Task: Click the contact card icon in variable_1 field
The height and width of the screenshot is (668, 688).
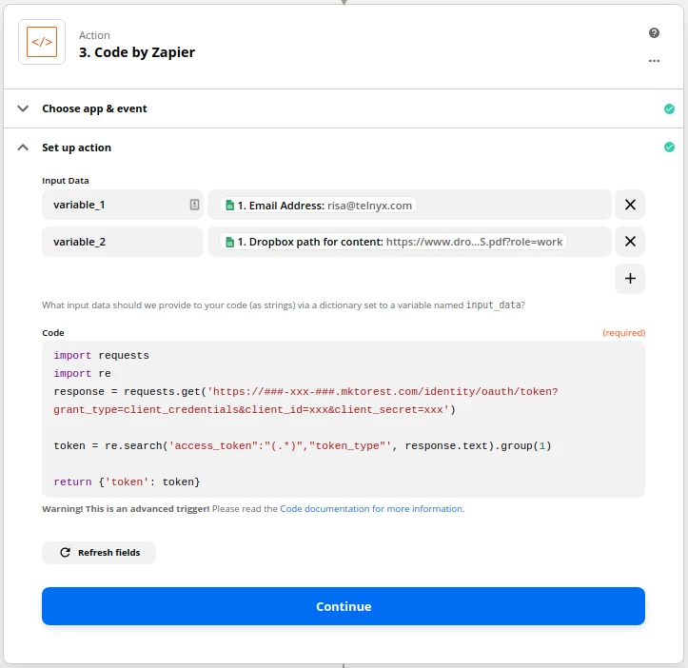Action: [x=194, y=205]
